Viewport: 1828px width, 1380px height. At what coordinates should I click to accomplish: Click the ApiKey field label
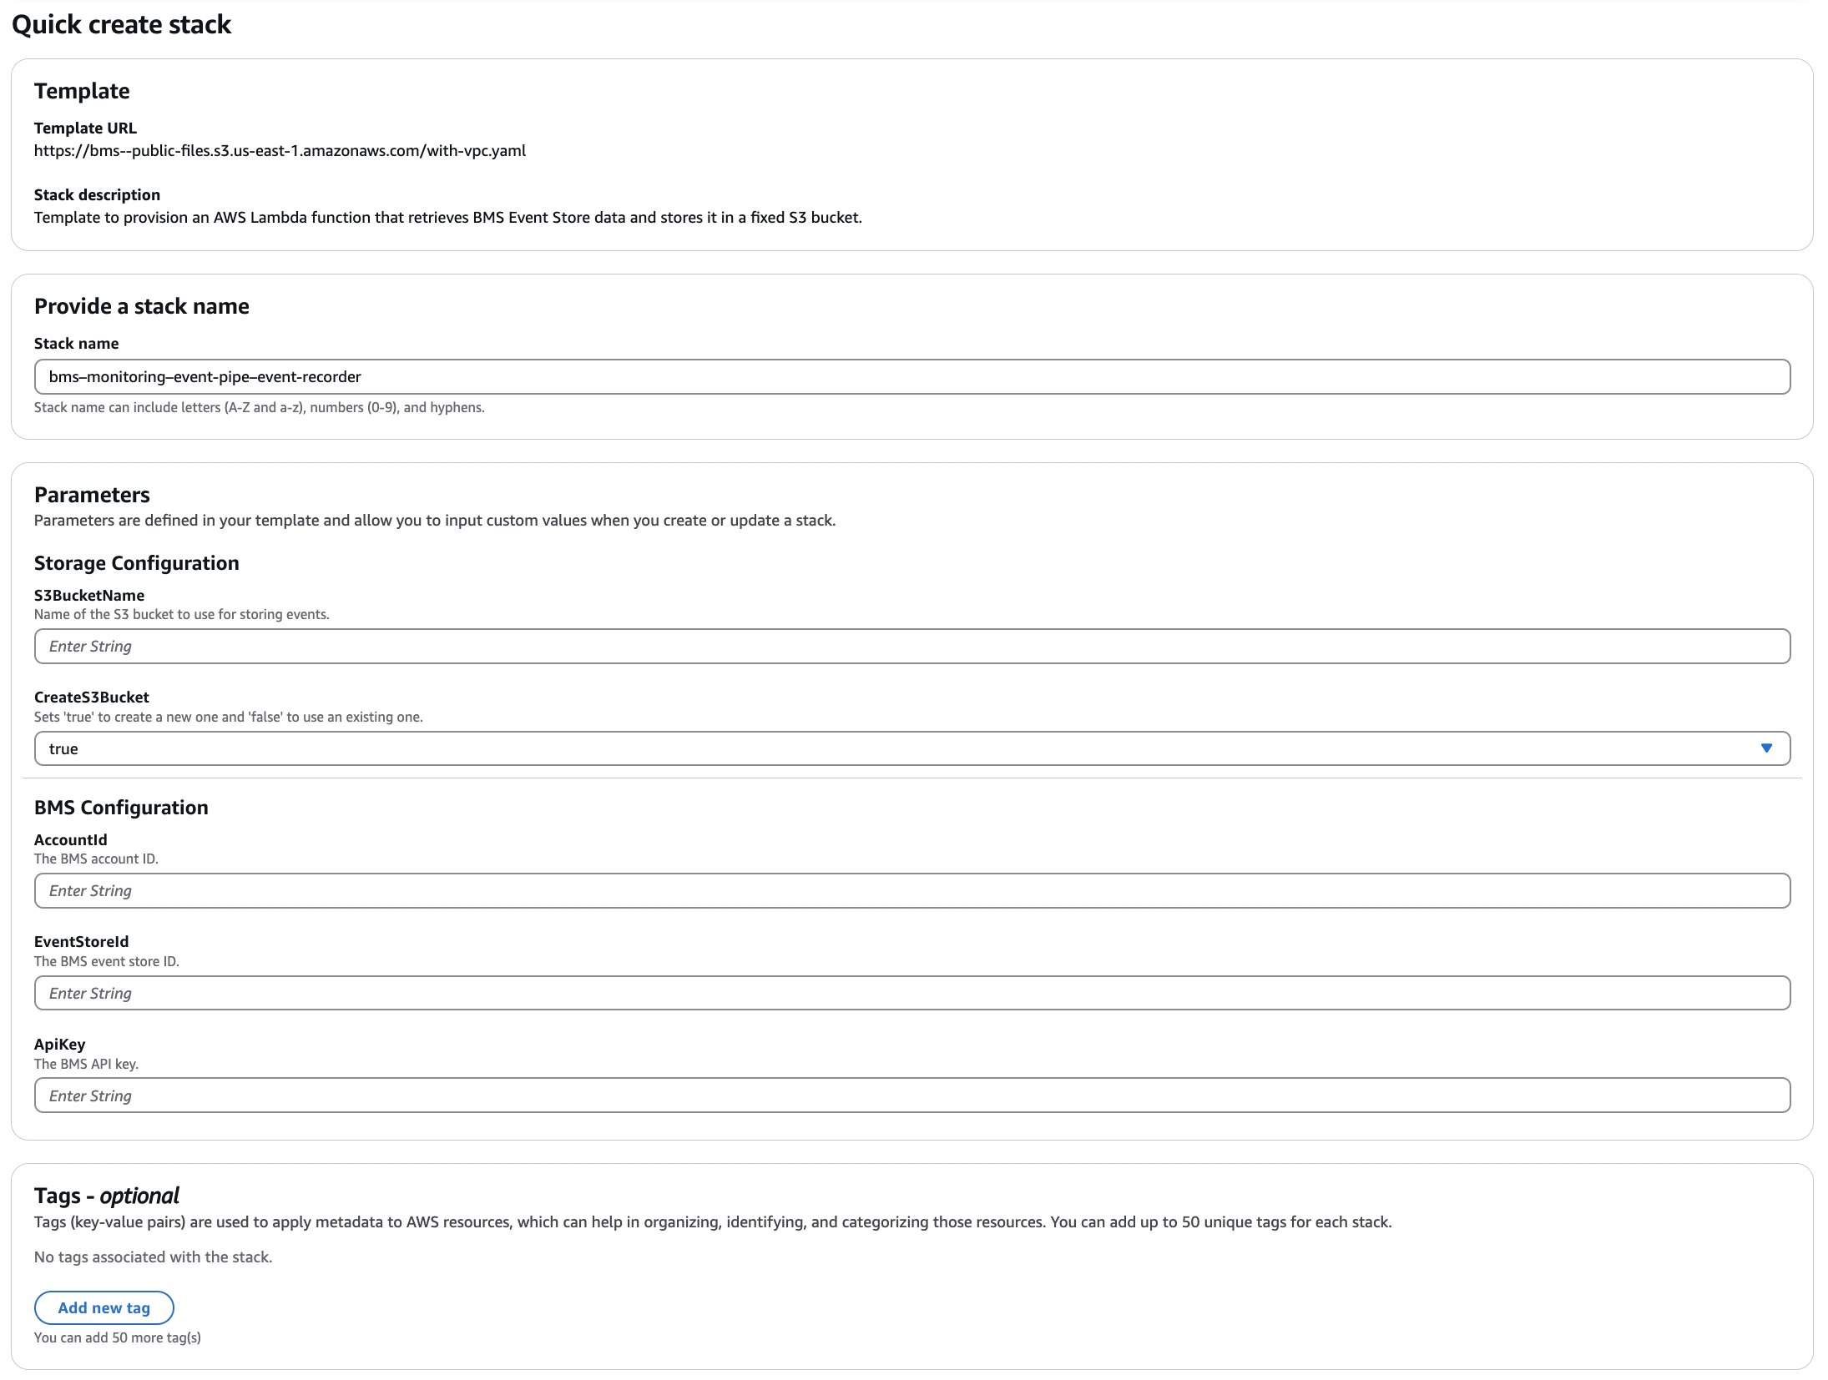[x=59, y=1044]
